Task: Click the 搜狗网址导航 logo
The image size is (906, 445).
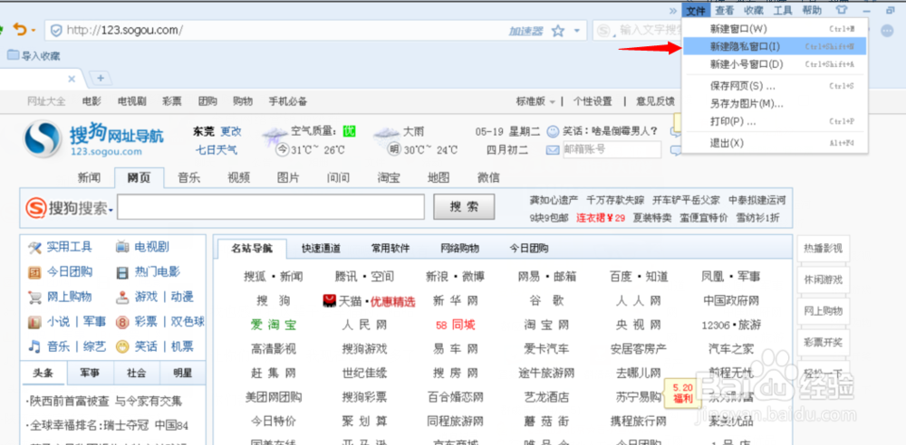Action: [93, 139]
